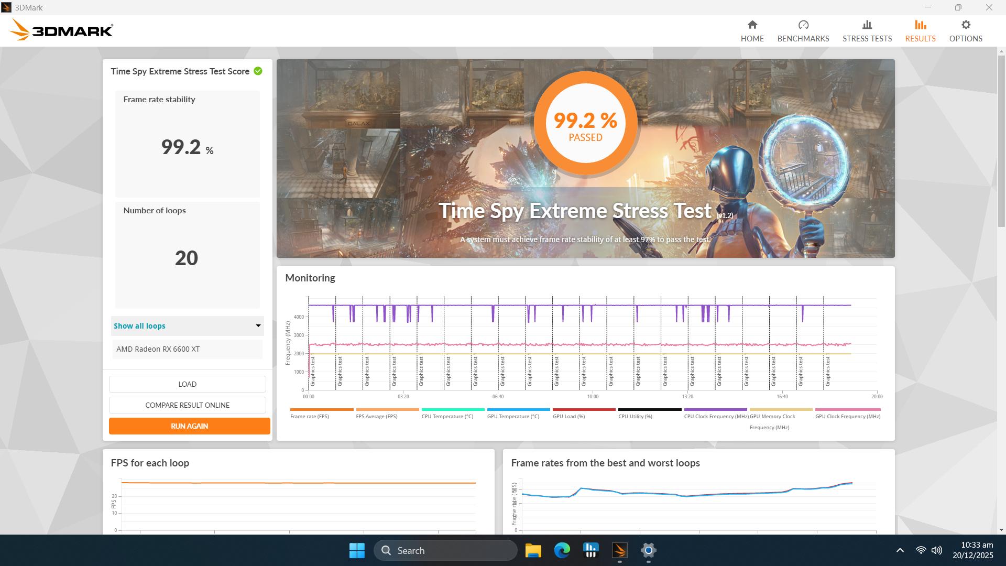
Task: Click the taskbar Search box
Action: pos(445,550)
